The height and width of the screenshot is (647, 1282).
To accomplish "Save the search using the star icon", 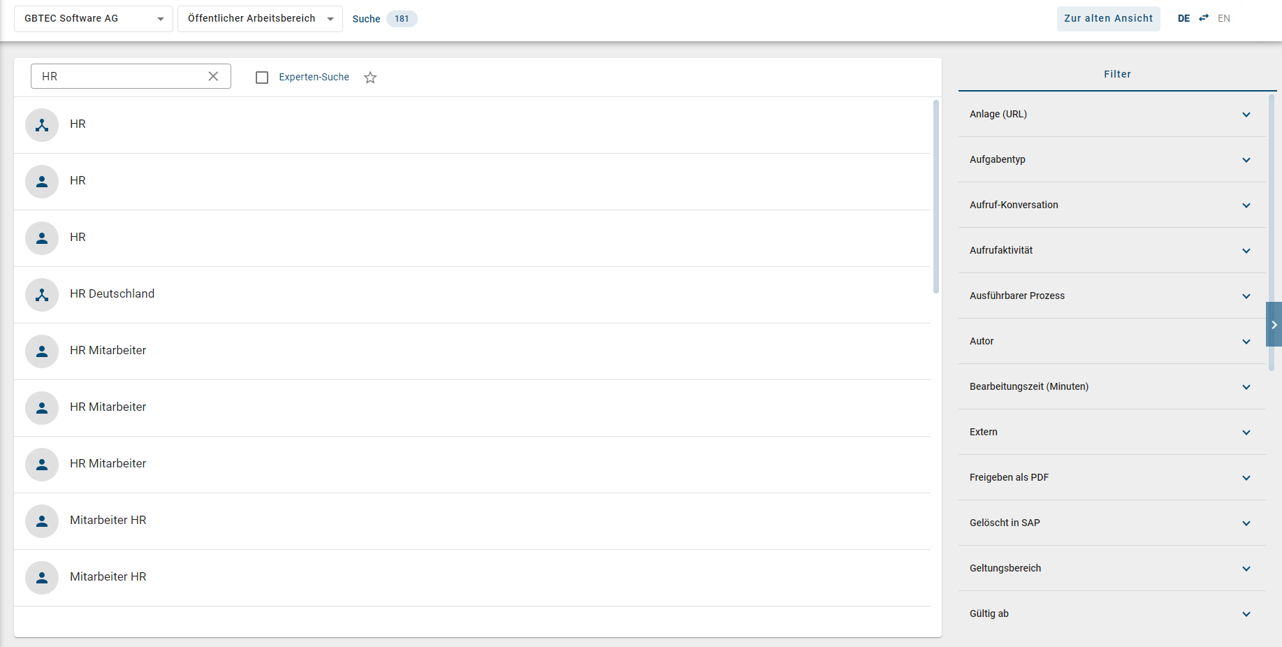I will point(370,78).
